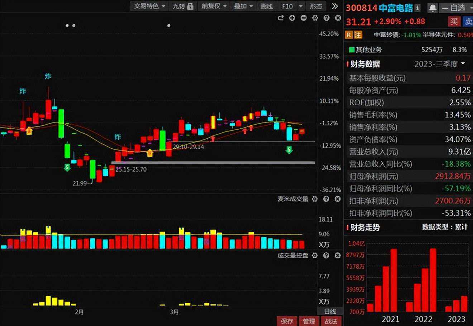The width and height of the screenshot is (473, 326).
Task: Open the 形态 pattern menu item
Action: click(x=316, y=6)
